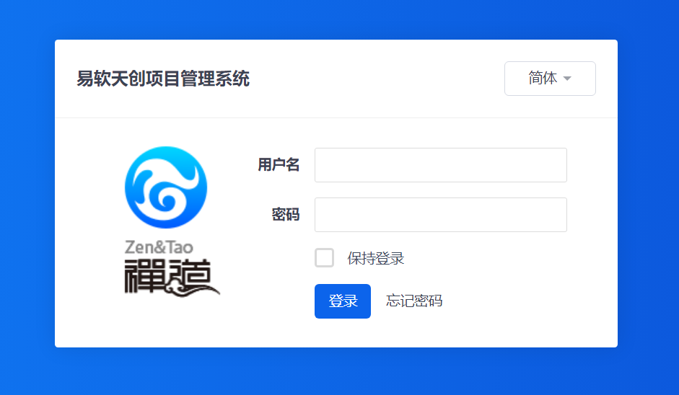Open the 简体 language selector
Viewport: 679px width, 395px height.
coord(550,79)
